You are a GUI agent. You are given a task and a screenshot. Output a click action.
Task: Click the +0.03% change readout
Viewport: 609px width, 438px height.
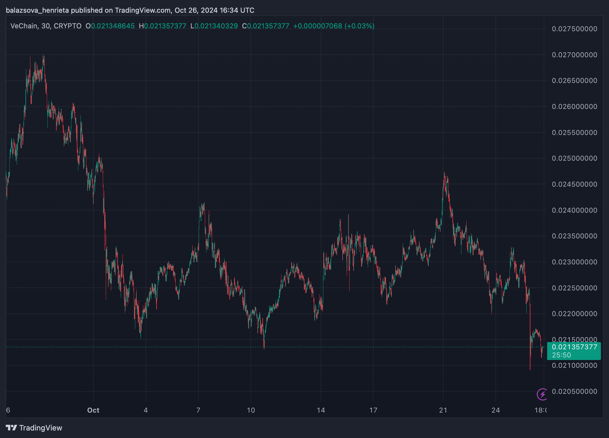point(359,26)
